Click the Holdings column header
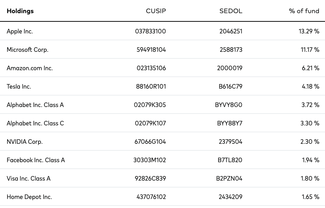Screen dimensions: 325x208 click(20, 11)
